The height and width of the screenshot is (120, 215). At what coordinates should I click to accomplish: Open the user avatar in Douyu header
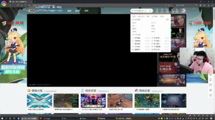(x=183, y=10)
